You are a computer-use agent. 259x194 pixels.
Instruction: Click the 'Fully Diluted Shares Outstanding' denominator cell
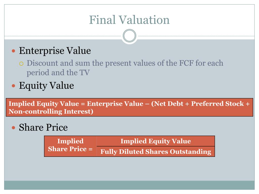pos(156,152)
